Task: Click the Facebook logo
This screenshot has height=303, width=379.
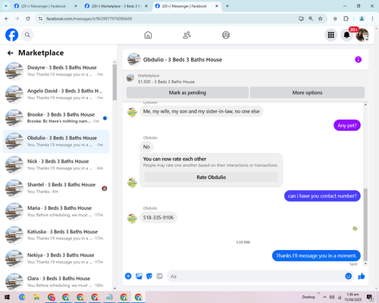Action: (x=11, y=35)
